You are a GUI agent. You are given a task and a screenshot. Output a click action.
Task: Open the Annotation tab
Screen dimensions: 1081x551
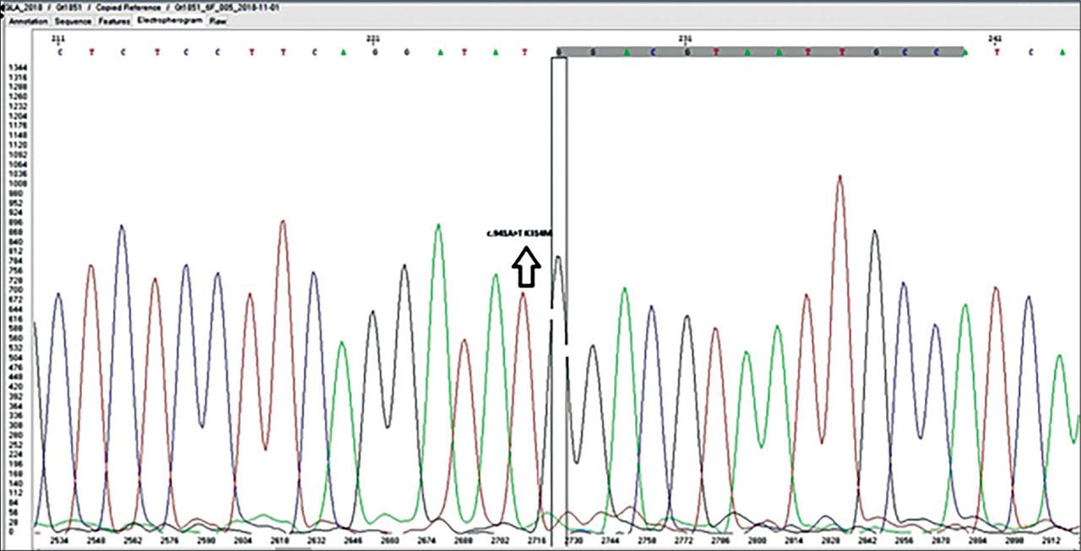(28, 20)
